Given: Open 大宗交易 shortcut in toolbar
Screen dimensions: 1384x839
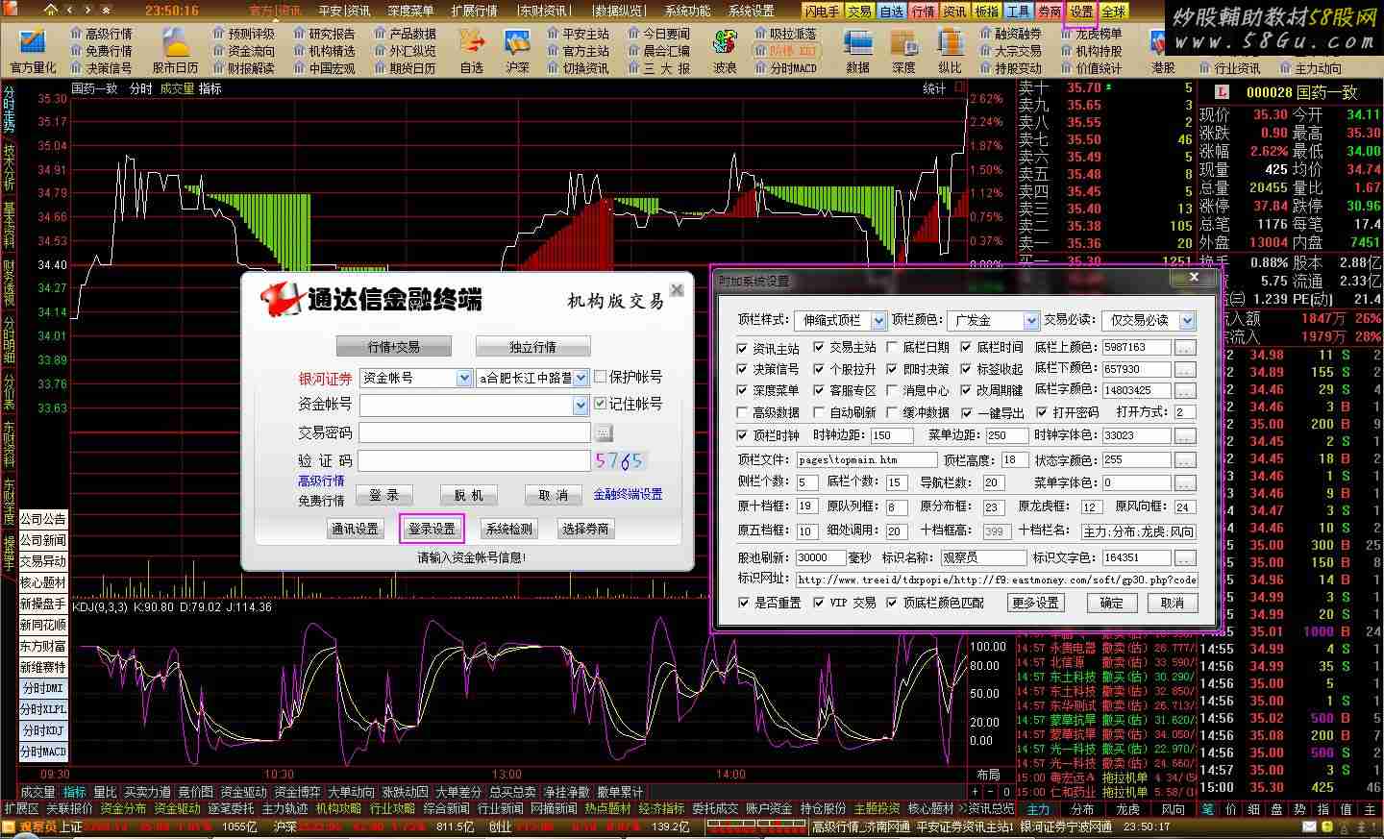Looking at the screenshot, I should tap(1011, 51).
